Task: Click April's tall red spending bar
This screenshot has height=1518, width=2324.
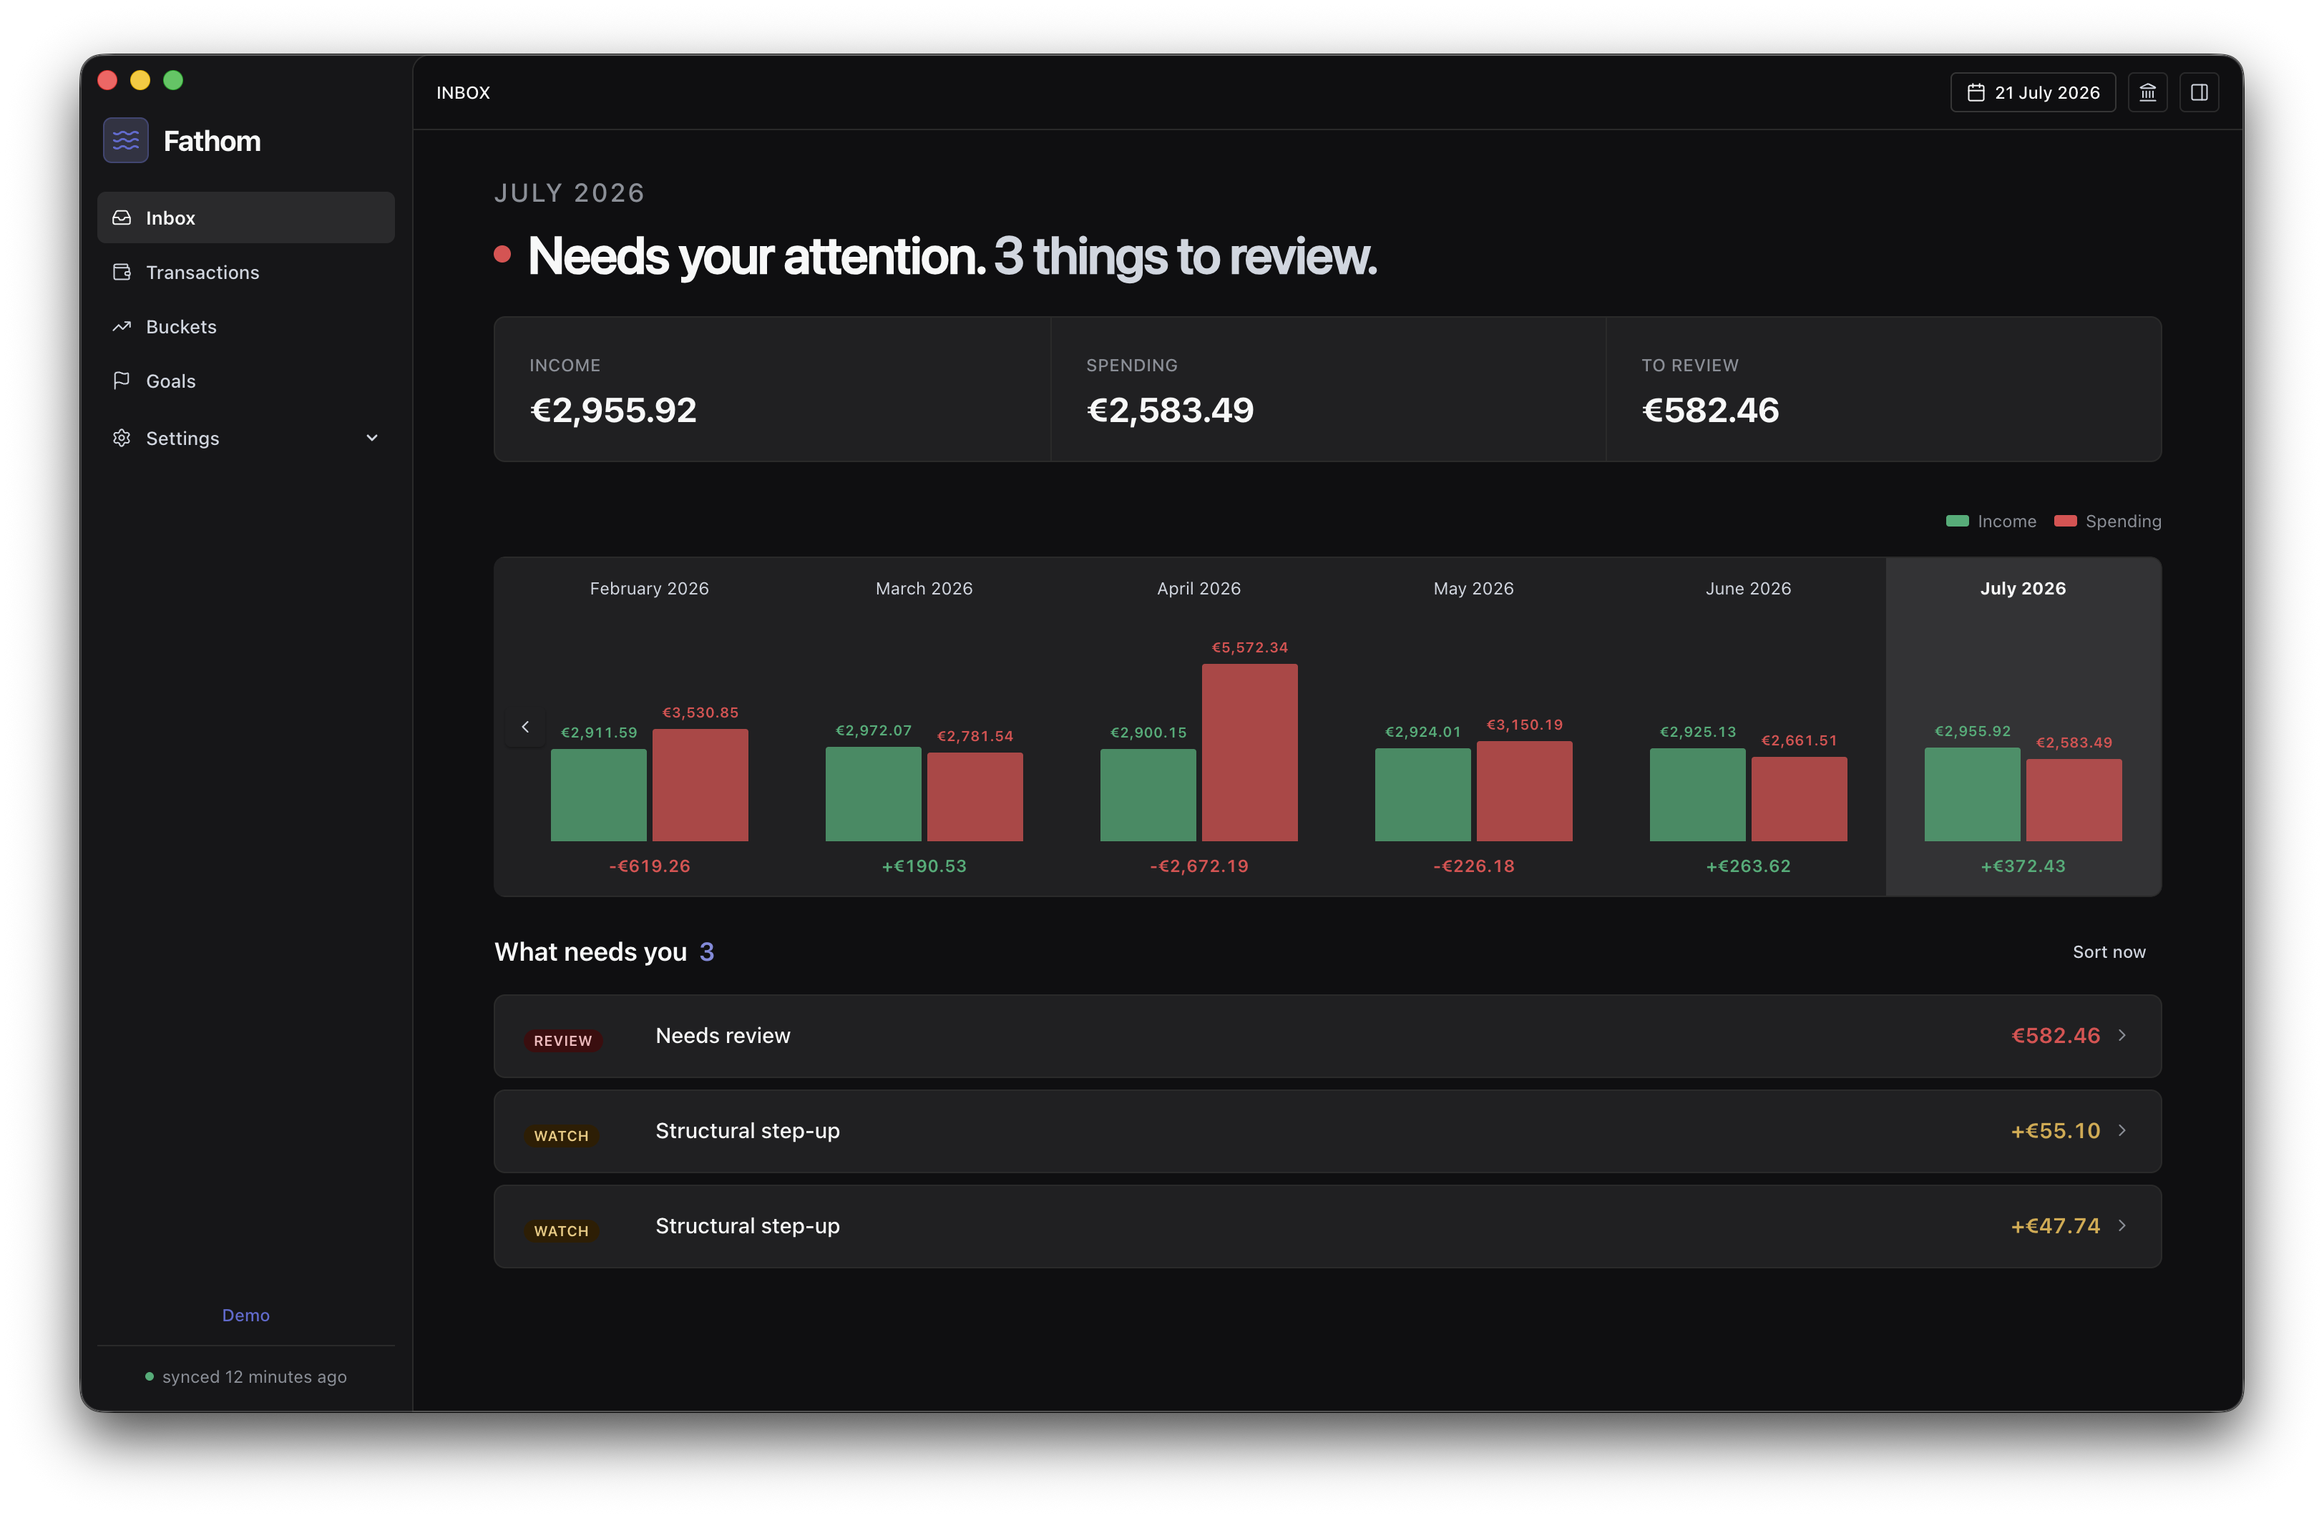Action: coord(1250,753)
